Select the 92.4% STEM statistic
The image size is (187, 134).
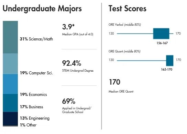(x=72, y=63)
